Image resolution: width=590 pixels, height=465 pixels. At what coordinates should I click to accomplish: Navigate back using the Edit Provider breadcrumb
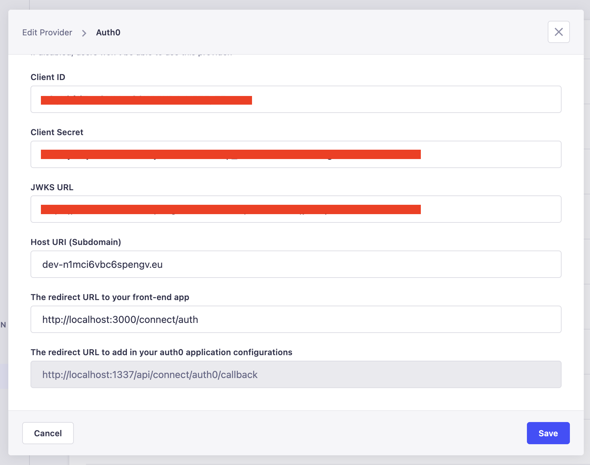point(47,32)
